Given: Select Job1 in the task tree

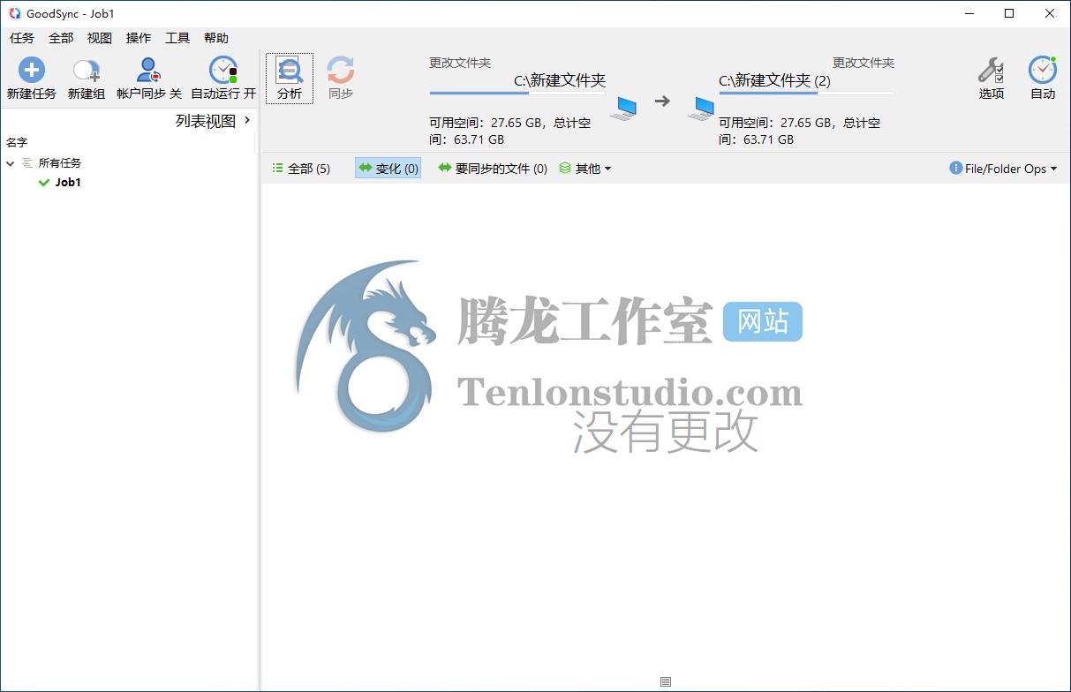Looking at the screenshot, I should pyautogui.click(x=68, y=183).
